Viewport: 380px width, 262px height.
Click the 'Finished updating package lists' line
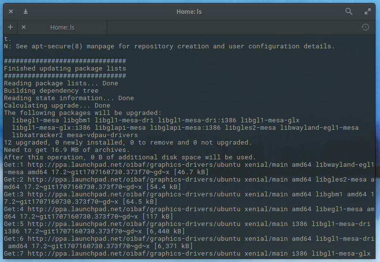coord(65,69)
